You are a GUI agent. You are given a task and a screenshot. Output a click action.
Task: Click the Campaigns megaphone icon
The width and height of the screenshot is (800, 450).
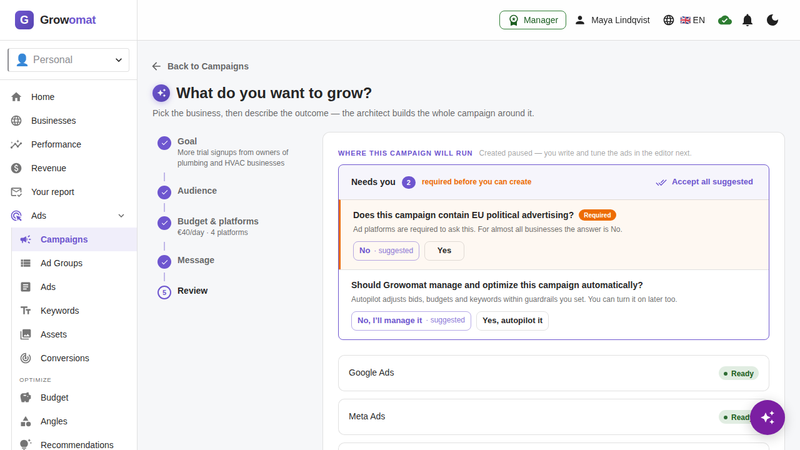26,239
